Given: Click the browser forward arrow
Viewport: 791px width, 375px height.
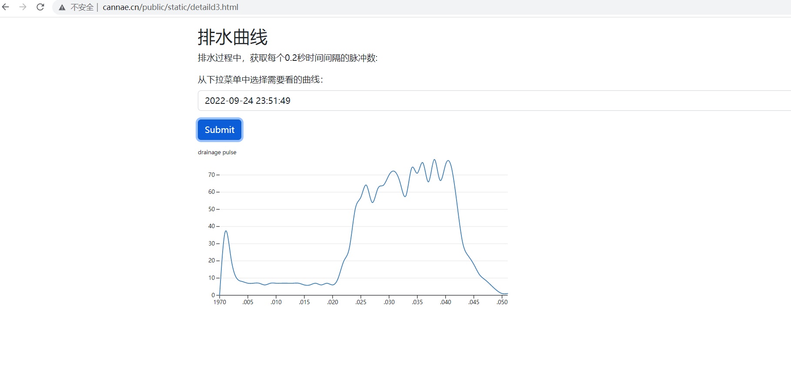Looking at the screenshot, I should [23, 7].
